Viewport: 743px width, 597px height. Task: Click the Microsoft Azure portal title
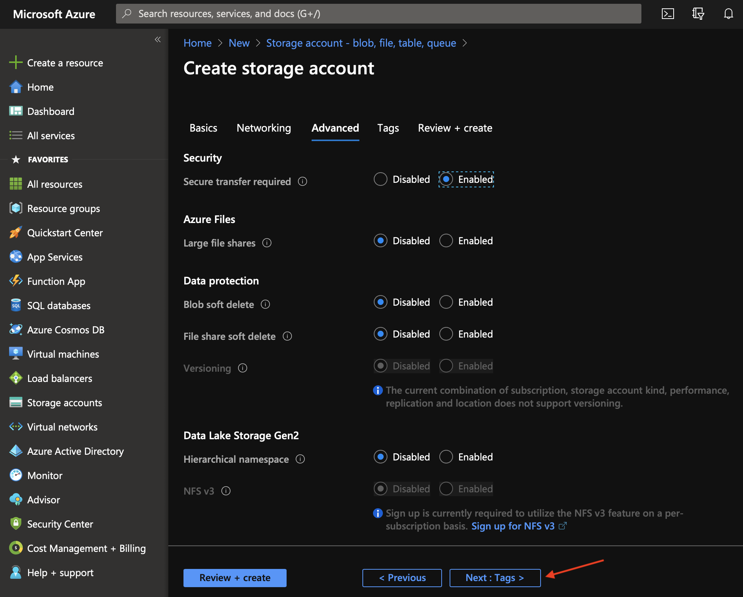pos(54,14)
